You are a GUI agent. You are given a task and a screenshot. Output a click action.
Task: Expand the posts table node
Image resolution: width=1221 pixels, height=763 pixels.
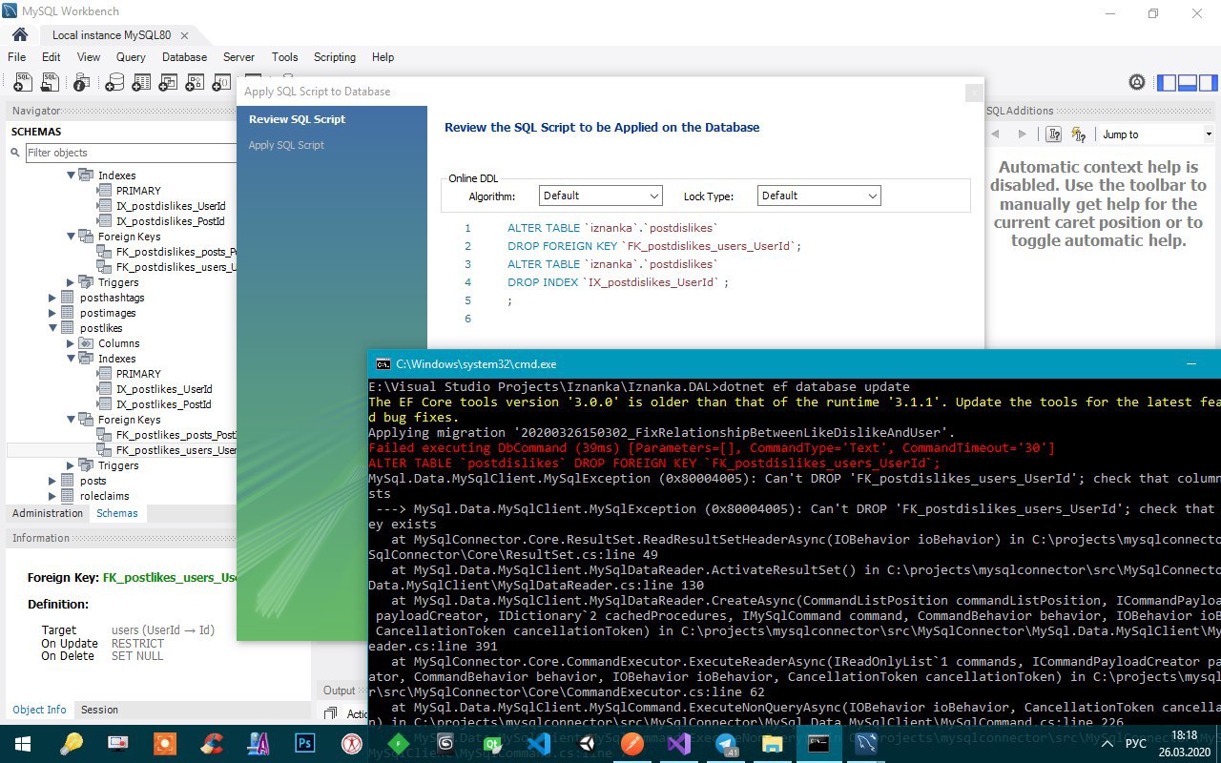coord(52,481)
